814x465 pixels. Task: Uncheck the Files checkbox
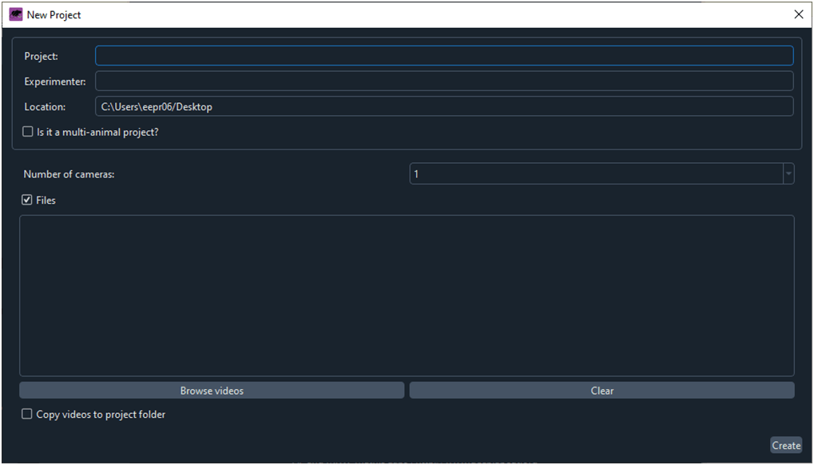27,201
